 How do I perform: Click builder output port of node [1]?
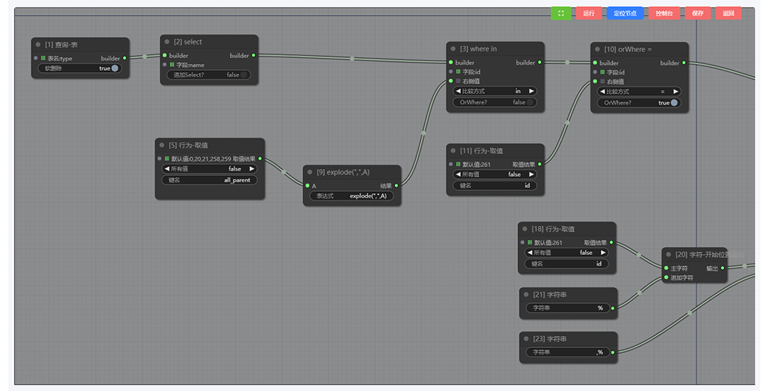(125, 58)
